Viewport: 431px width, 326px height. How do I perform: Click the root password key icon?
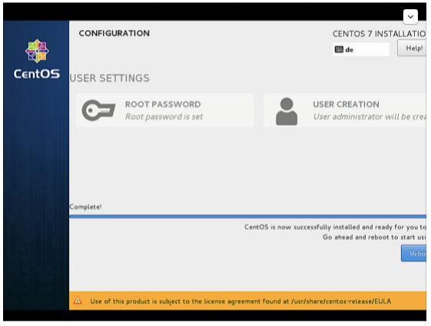[x=98, y=110]
